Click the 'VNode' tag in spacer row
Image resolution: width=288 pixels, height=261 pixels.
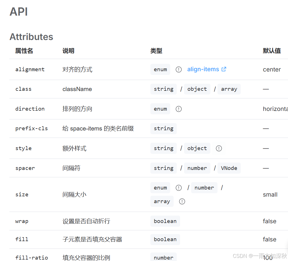click(229, 168)
